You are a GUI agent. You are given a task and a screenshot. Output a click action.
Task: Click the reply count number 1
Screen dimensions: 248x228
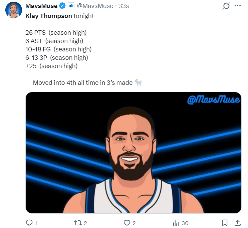pos(36,223)
